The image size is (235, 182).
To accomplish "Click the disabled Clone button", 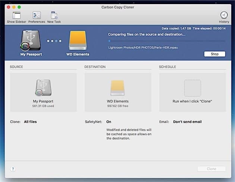I will (211, 169).
